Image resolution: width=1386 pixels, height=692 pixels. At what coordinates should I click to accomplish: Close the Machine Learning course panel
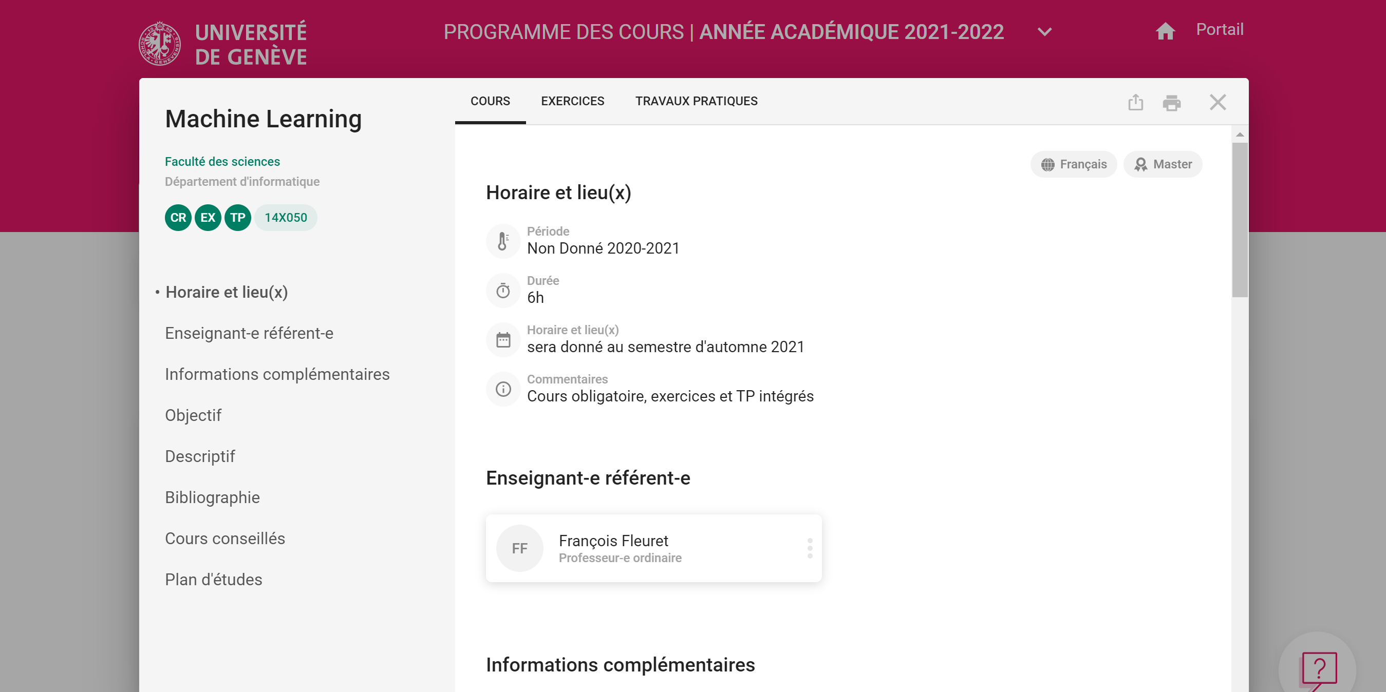point(1218,102)
